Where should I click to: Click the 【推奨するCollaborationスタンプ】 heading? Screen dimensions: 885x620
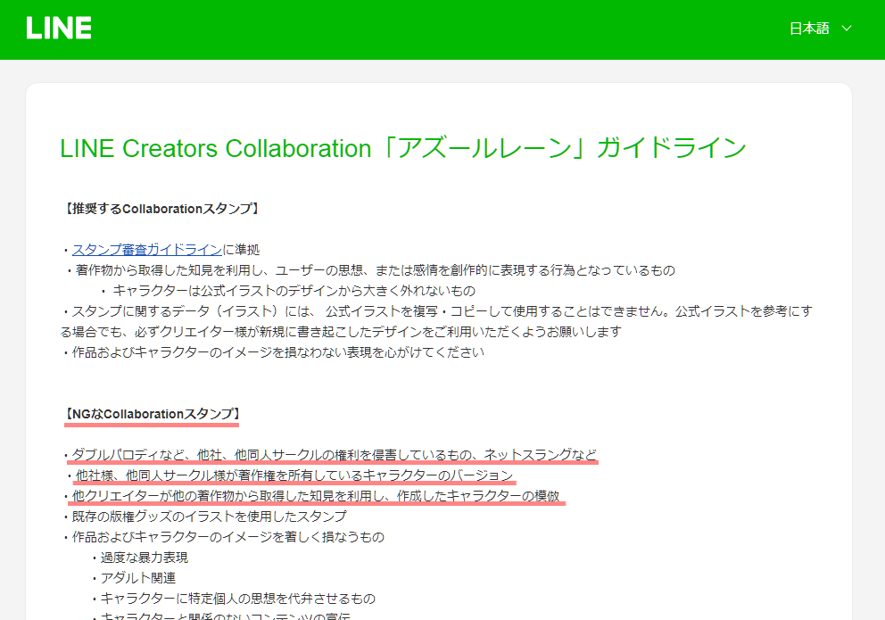tap(161, 209)
